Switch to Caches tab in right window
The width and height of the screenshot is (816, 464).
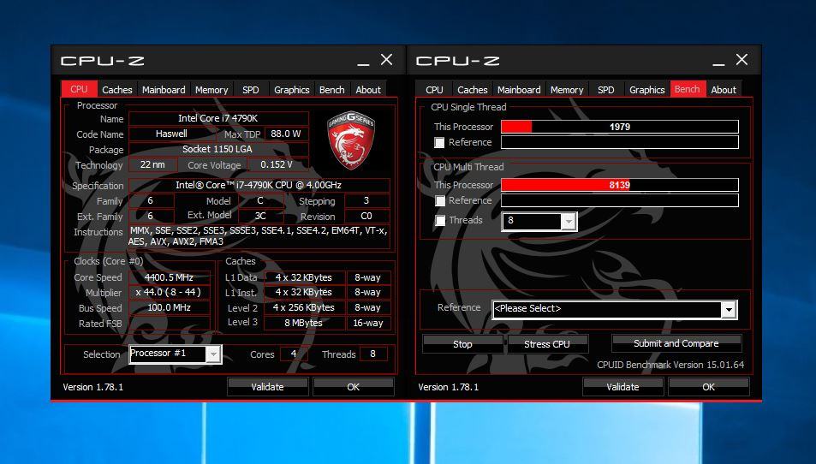coord(473,90)
